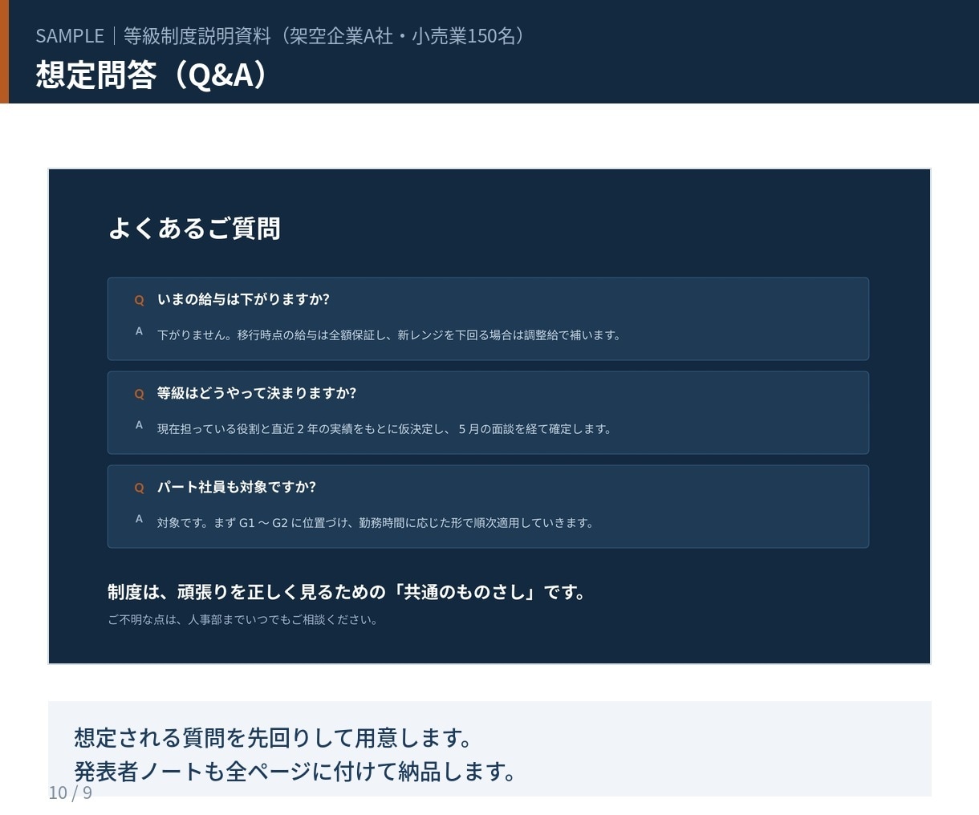Click the A mark beside "対象です" answer
The height and width of the screenshot is (815, 979).
click(x=139, y=519)
